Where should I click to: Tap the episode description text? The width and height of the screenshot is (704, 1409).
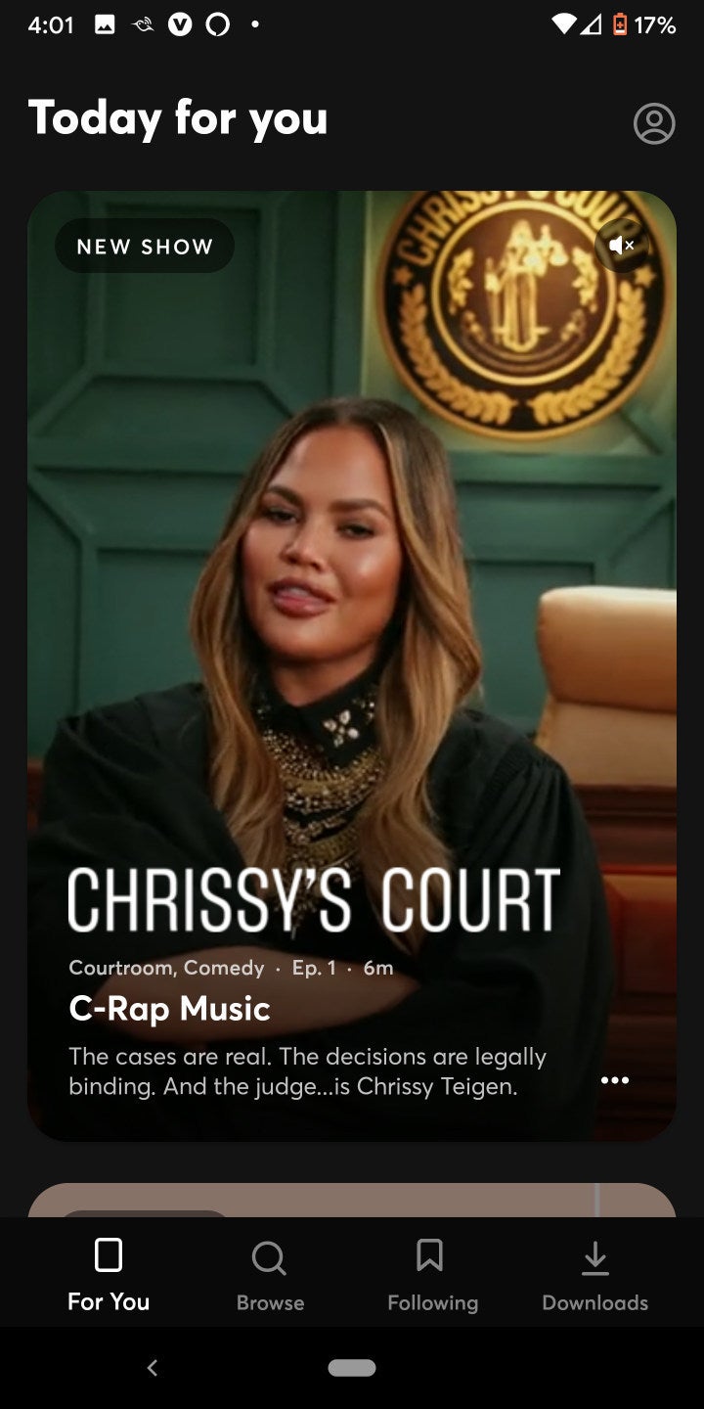pos(307,1071)
